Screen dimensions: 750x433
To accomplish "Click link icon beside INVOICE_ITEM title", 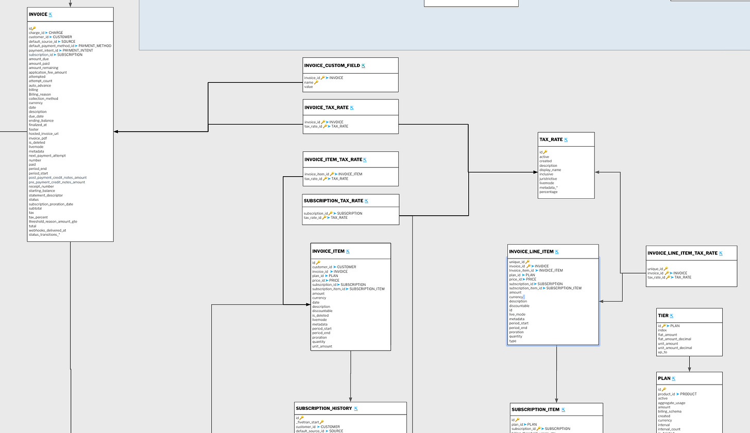I will [348, 252].
